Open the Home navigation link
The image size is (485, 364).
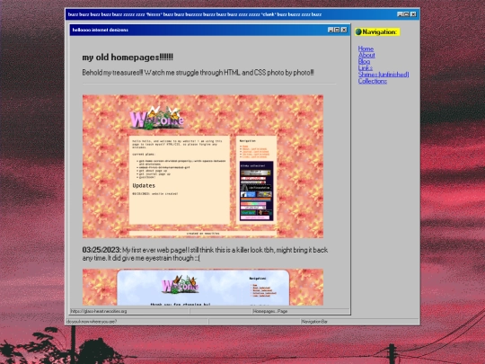click(366, 49)
